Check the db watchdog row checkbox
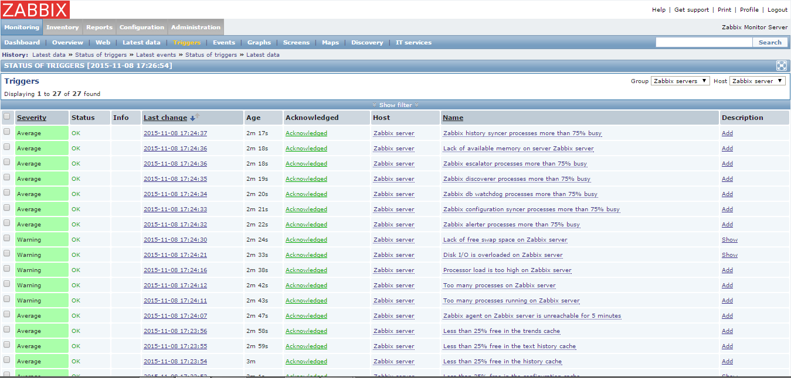The width and height of the screenshot is (791, 378). click(x=7, y=193)
